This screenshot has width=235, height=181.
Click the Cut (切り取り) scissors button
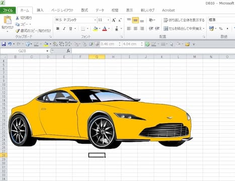pos(24,18)
